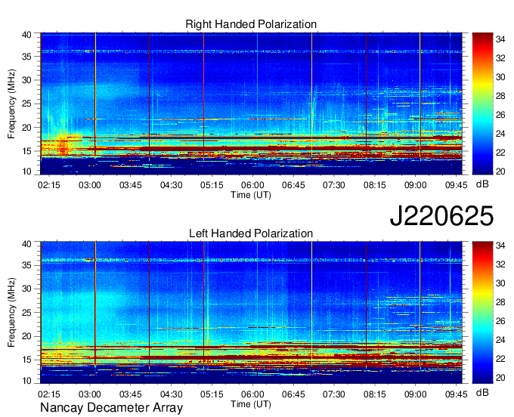Click the 35 MHz tick on Left Handed plot
This screenshot has height=417, width=514.
pyautogui.click(x=27, y=265)
